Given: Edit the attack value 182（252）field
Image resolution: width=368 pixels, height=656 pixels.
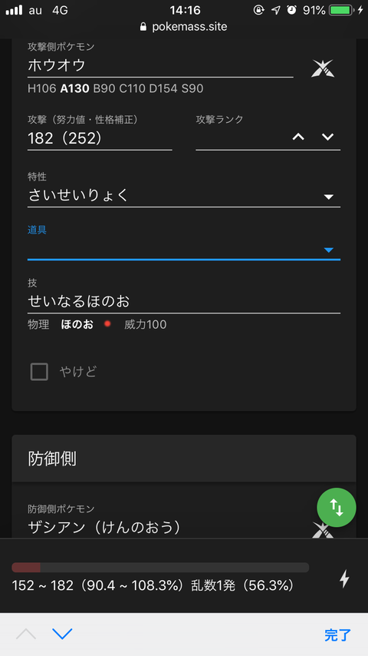Looking at the screenshot, I should (100, 138).
